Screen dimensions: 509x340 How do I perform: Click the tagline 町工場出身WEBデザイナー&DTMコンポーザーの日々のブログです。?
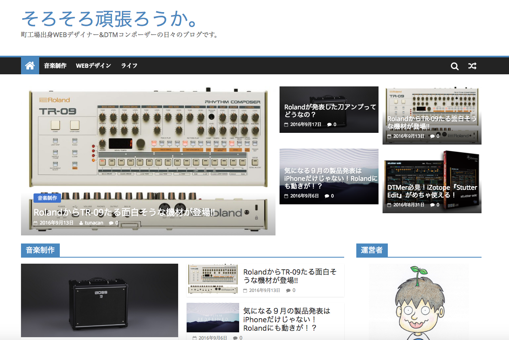coord(120,35)
